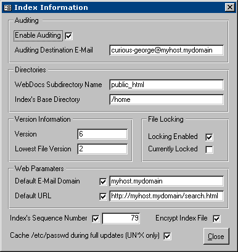Toggle the Default URL checkbox
Viewport: 238px width, 252px height.
(x=103, y=196)
